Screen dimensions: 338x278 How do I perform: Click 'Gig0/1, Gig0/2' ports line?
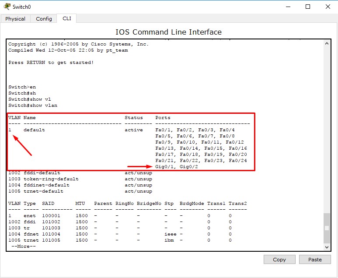(x=177, y=167)
